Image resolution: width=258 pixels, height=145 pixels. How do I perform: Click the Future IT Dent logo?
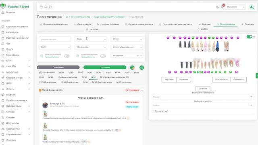click(15, 6)
